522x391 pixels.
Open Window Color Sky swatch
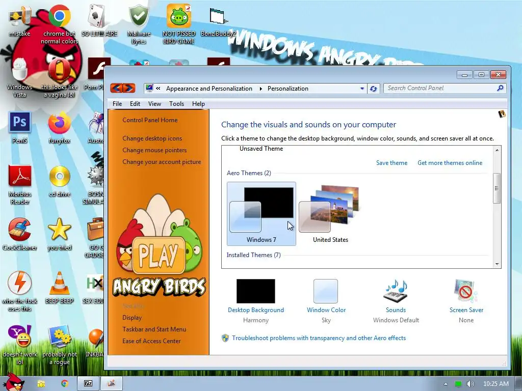coord(326,291)
